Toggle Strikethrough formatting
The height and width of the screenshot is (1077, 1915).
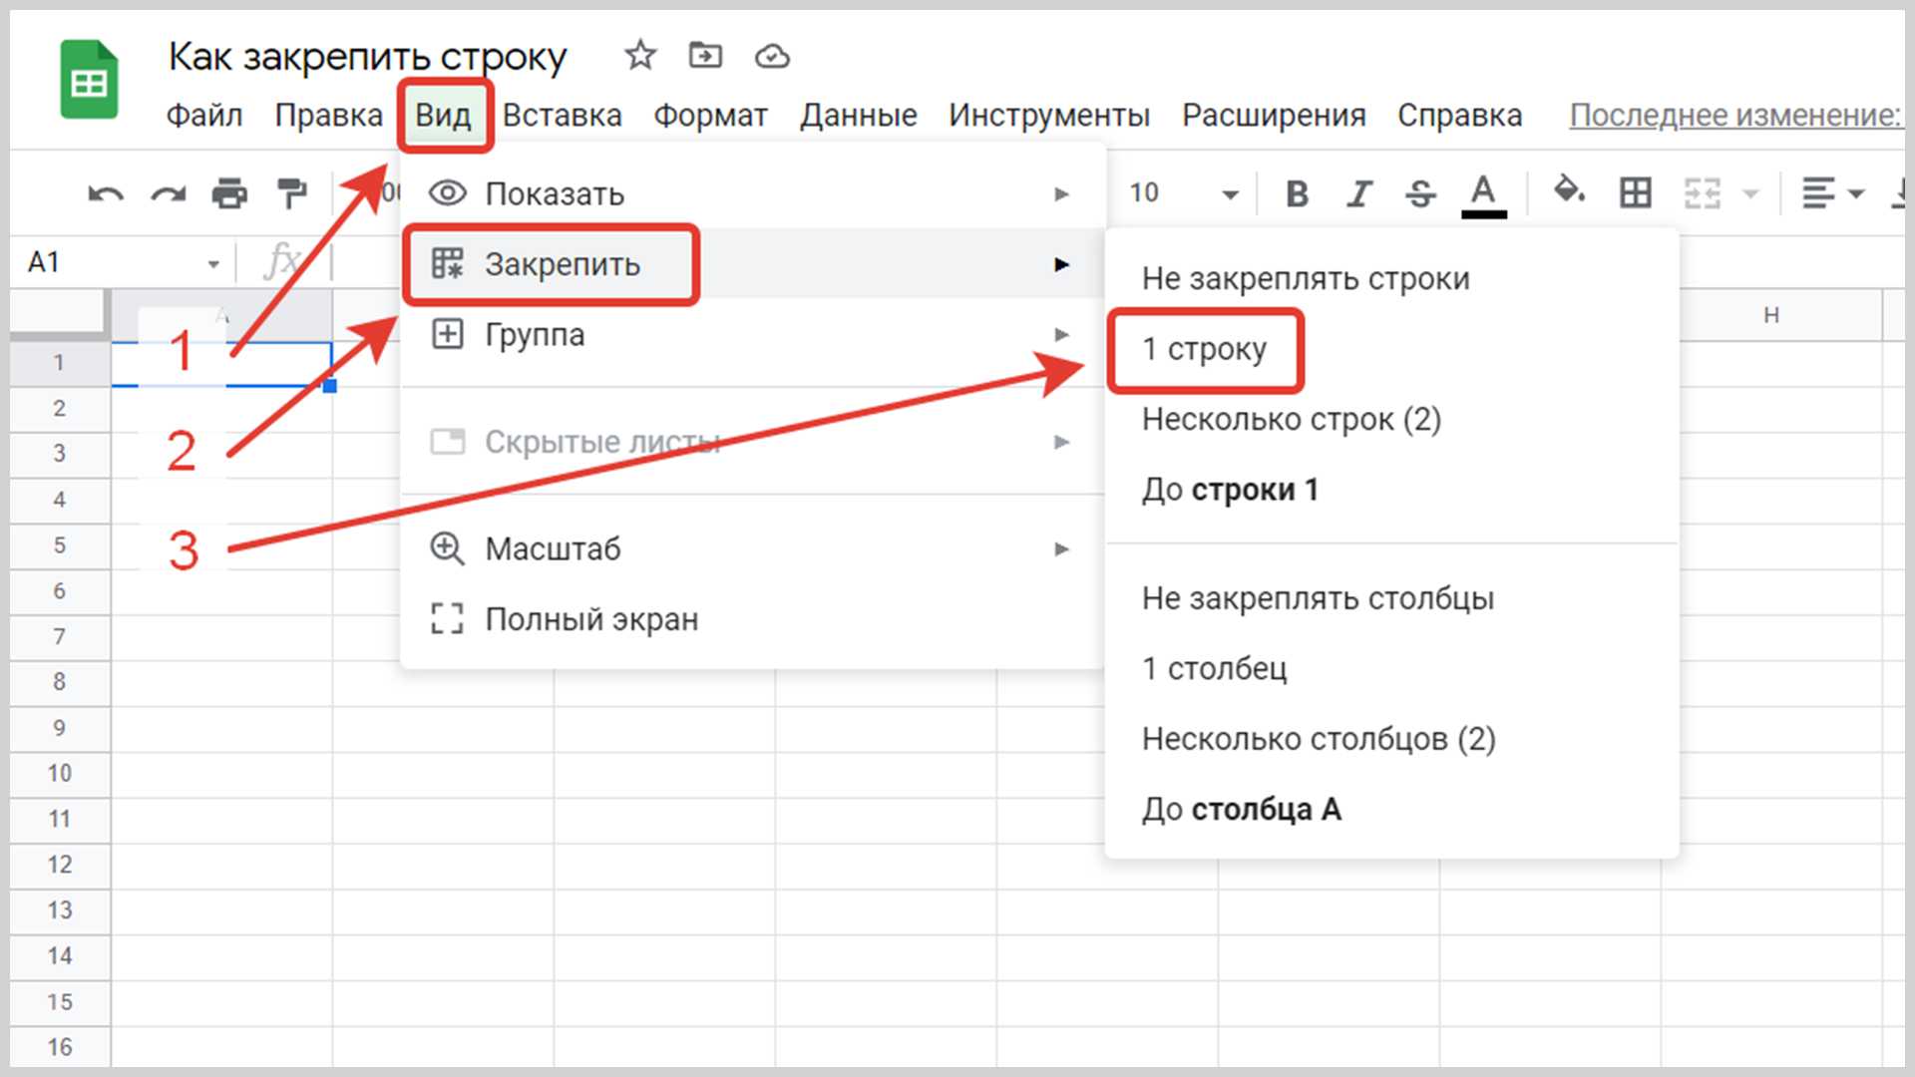pos(1420,193)
